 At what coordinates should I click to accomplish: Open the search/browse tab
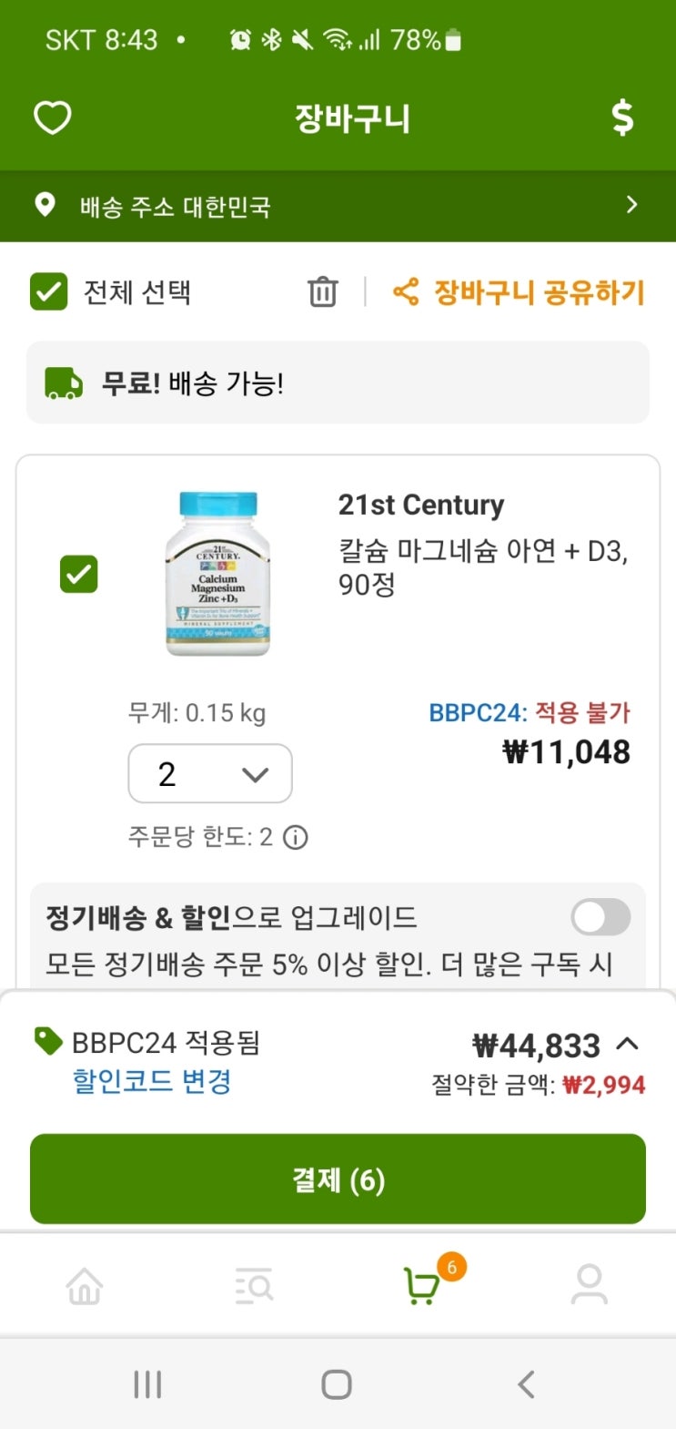254,1285
